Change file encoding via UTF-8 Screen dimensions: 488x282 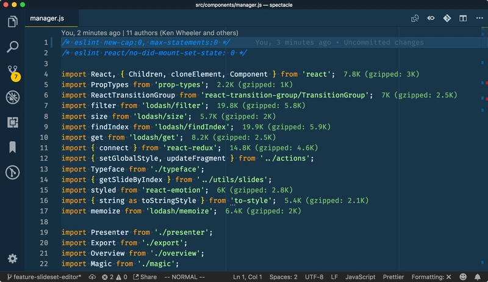314,277
